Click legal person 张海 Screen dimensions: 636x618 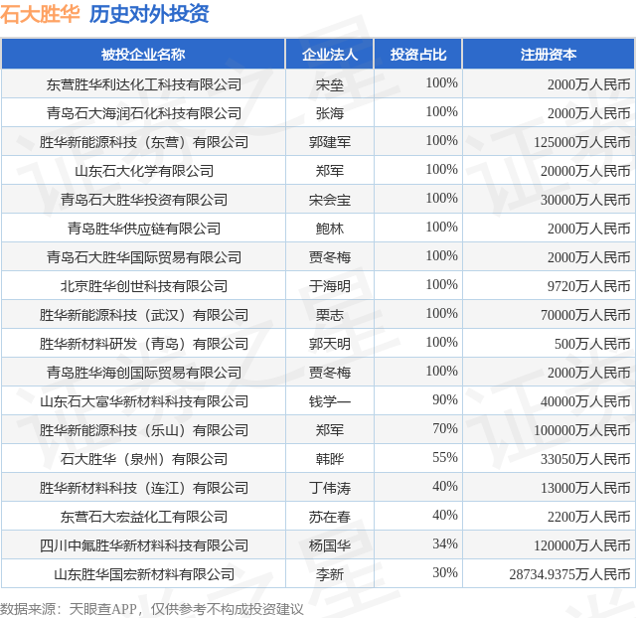329,113
